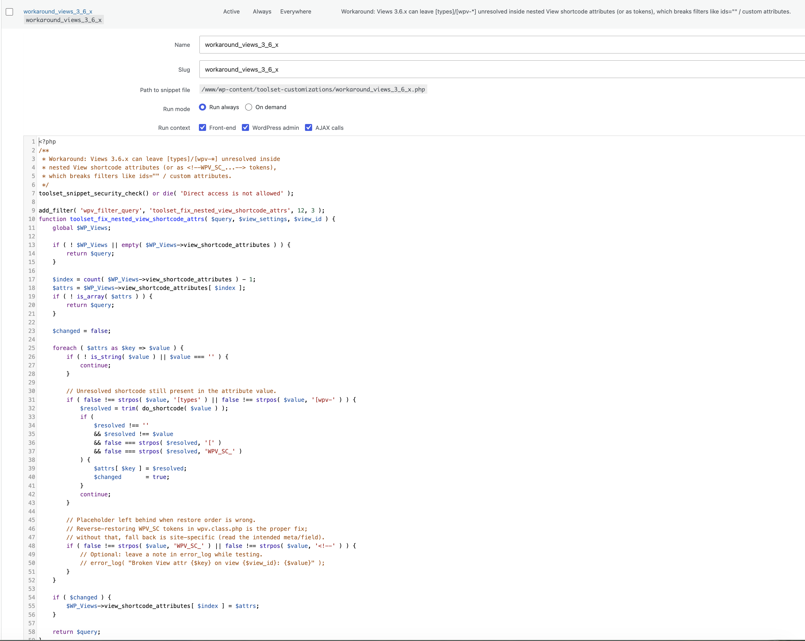Image resolution: width=805 pixels, height=641 pixels.
Task: Open the workaround_views_3_6_x snippet link
Action: 58,12
